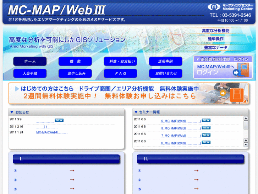Open 2011 1 24 MC-MAP/WebIII news link
Viewport: 258px width, 194px height.
click(x=52, y=132)
